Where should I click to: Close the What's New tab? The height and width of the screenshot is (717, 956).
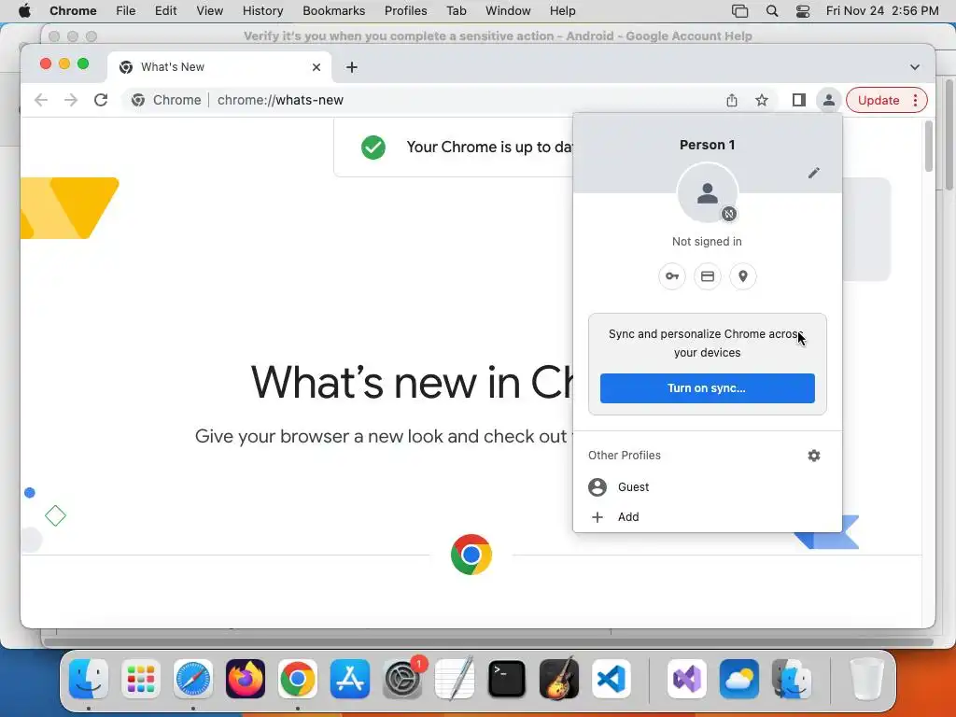[316, 67]
